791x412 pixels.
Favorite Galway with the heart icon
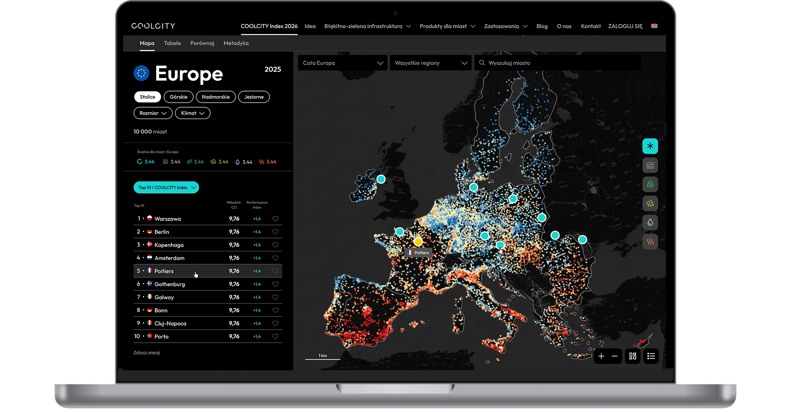click(x=276, y=297)
